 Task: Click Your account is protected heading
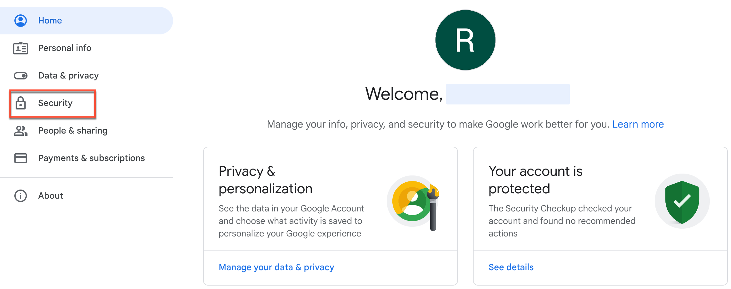[x=535, y=180]
